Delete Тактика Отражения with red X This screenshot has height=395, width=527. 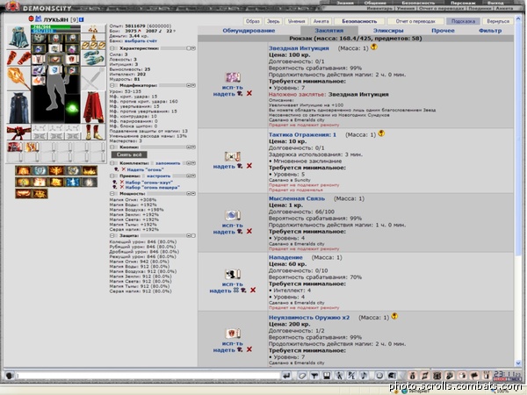pos(249,166)
